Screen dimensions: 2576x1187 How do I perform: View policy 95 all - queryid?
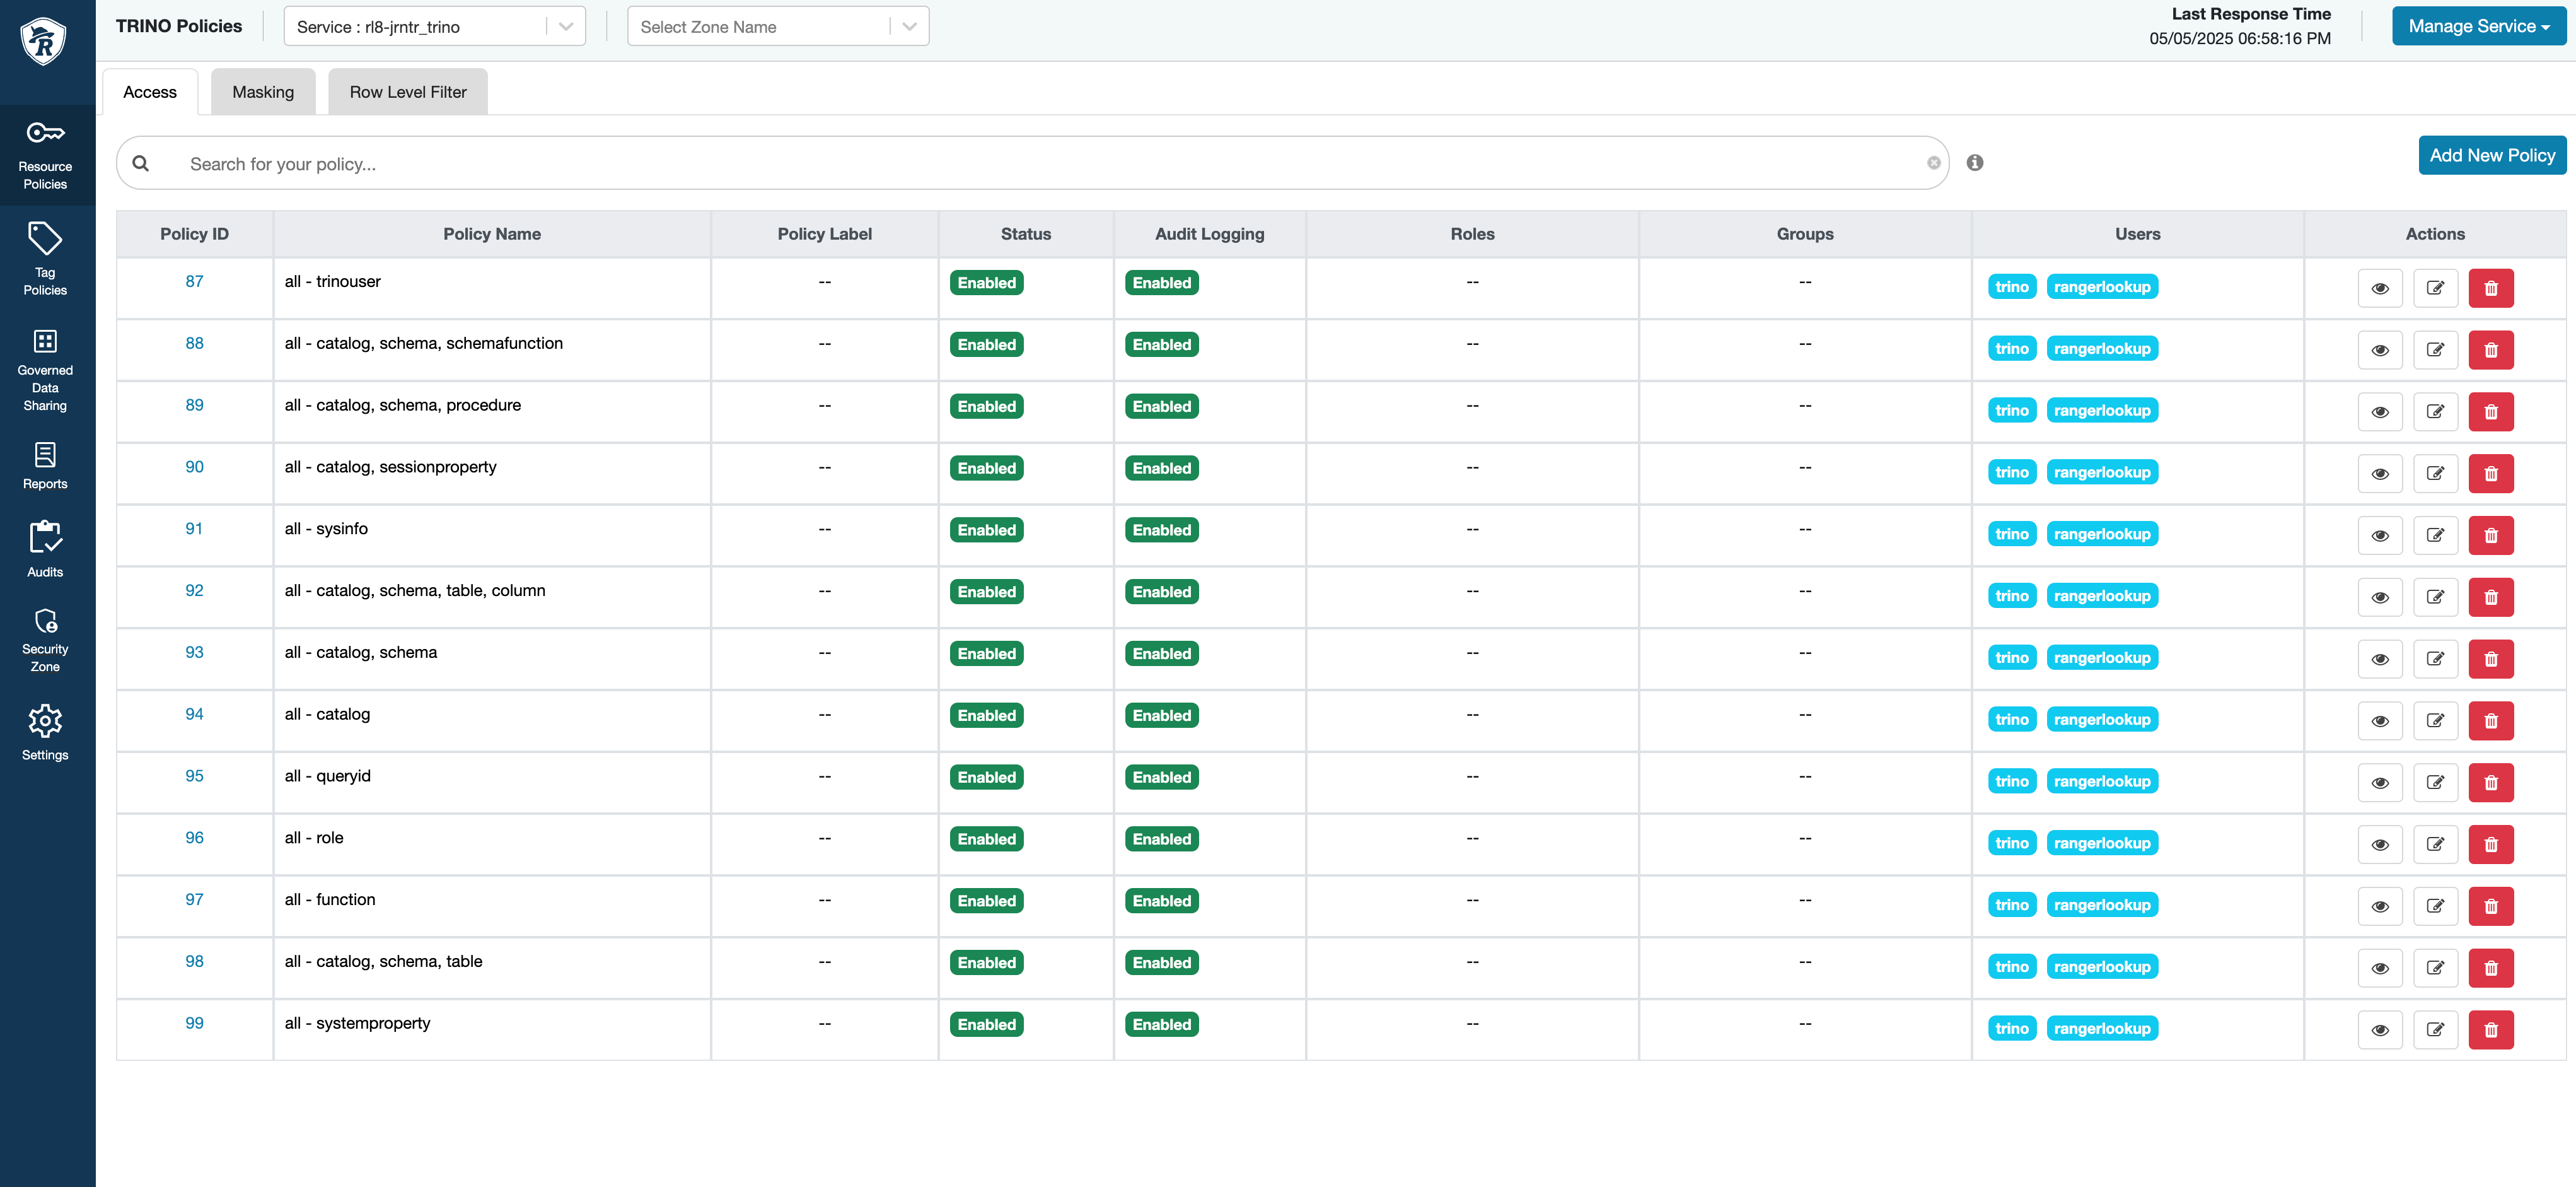tap(2380, 783)
